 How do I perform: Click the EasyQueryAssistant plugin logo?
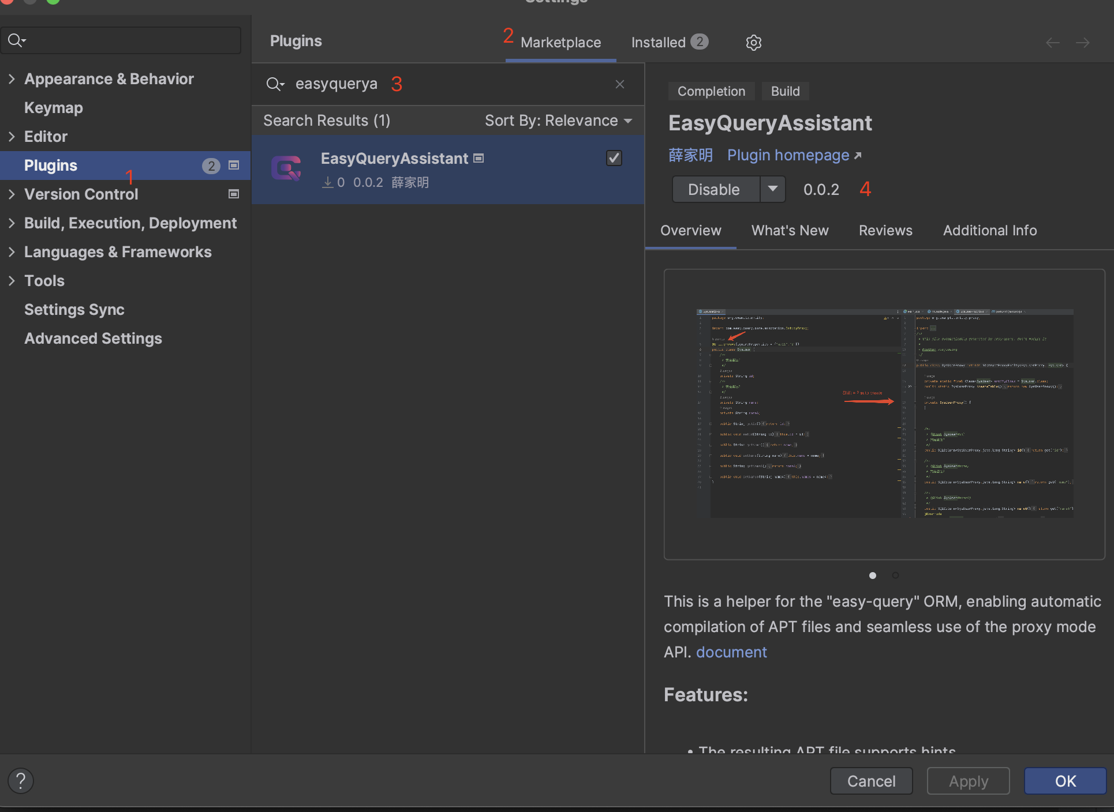point(286,168)
